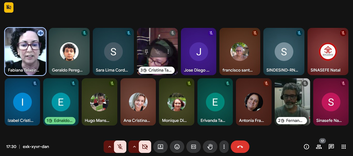Mute Cristina with the overlay microphone icon
353x156 pixels.
pyautogui.click(x=157, y=52)
